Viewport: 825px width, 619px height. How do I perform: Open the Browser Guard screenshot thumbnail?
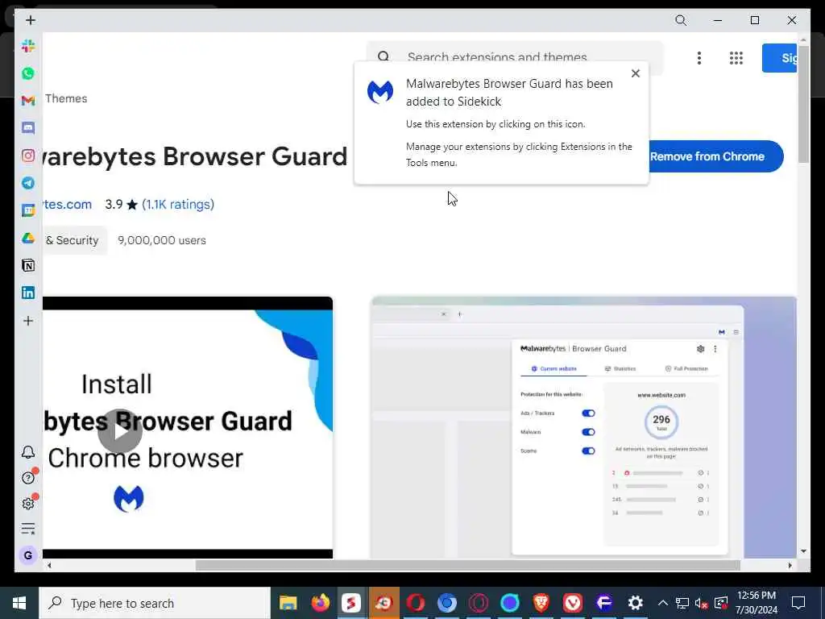click(x=584, y=427)
